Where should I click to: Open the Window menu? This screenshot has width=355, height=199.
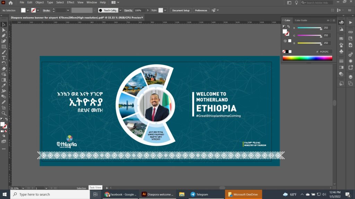[92, 2]
